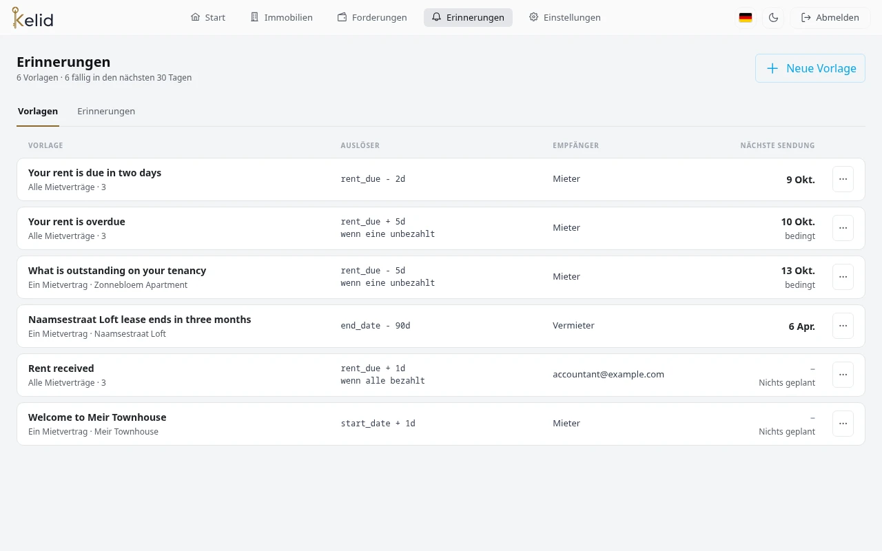
Task: Open 'Welcome to Meir Townhouse' template
Action: tap(97, 417)
